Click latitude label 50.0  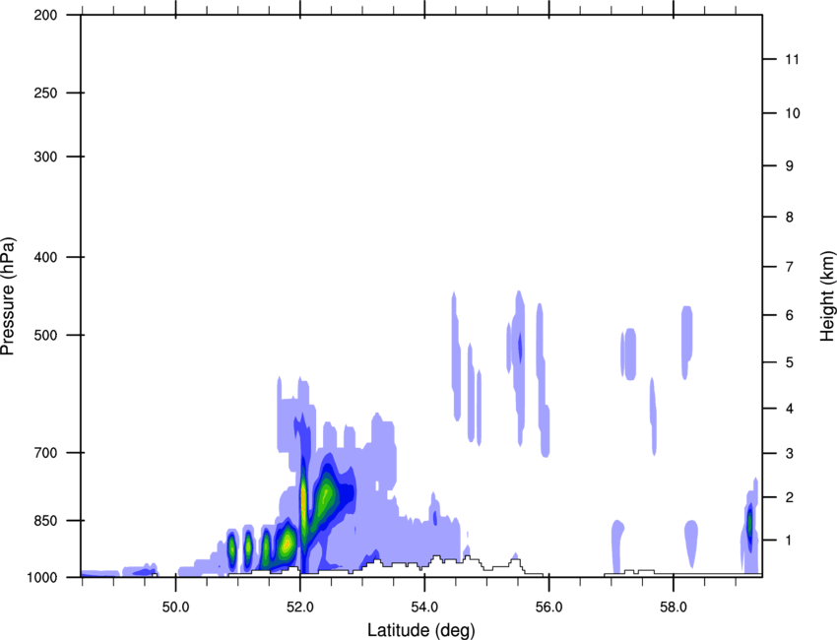pos(176,608)
